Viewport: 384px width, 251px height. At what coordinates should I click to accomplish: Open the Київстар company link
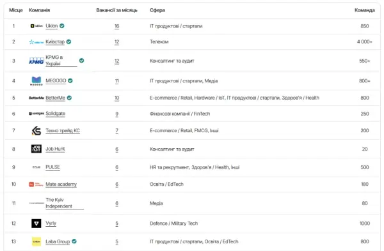click(x=55, y=42)
